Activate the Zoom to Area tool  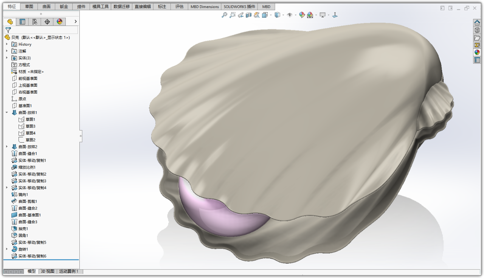point(233,15)
